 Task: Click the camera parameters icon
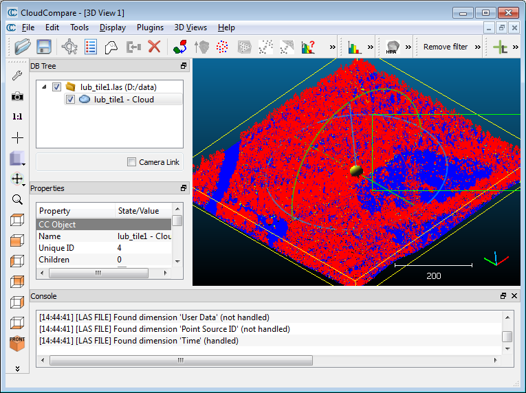click(17, 97)
